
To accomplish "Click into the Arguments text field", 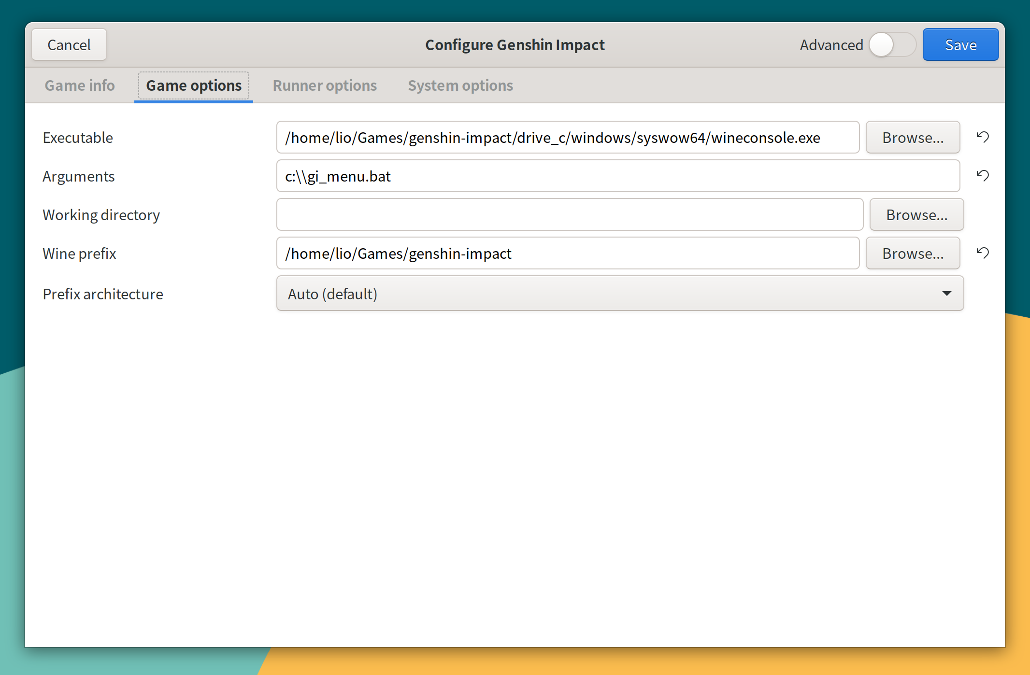I will (x=618, y=176).
